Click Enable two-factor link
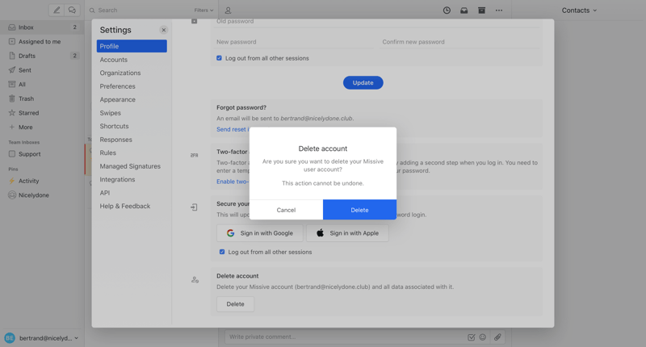The image size is (646, 347). [233, 182]
